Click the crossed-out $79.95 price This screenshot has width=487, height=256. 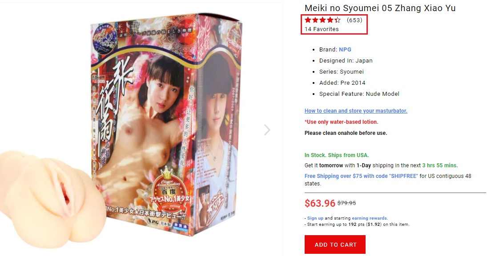(x=346, y=203)
